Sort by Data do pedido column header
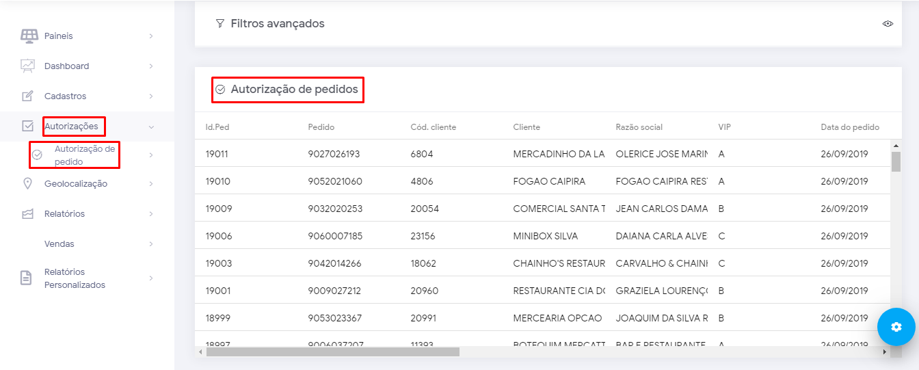919x370 pixels. click(850, 127)
